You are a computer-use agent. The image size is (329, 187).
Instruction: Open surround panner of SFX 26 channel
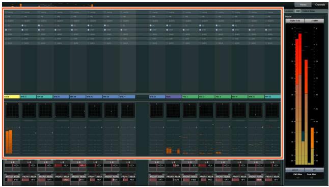(x=111, y=111)
